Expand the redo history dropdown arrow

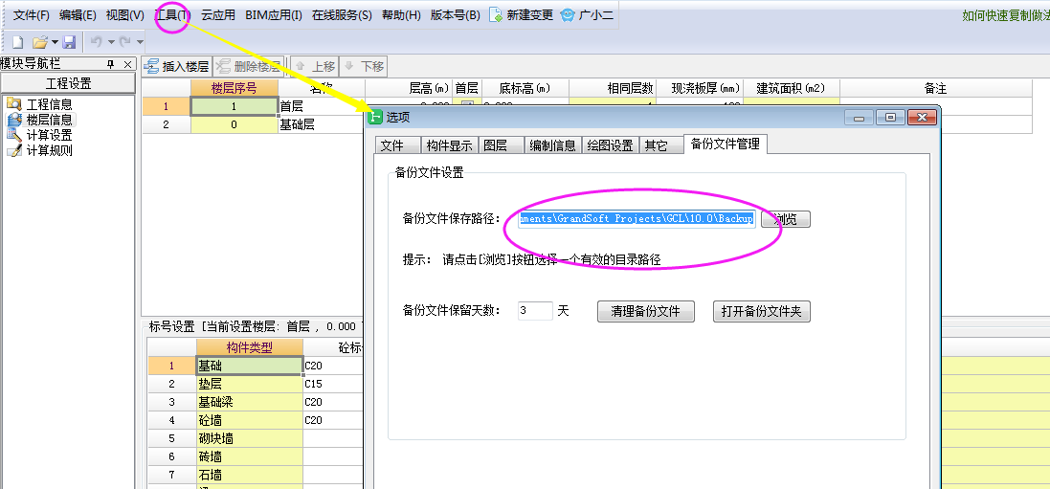click(140, 42)
